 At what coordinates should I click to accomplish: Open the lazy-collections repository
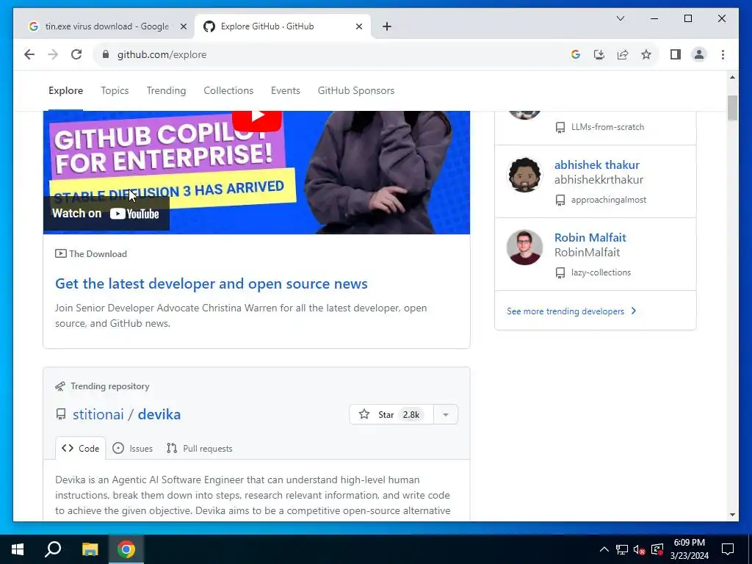(601, 272)
